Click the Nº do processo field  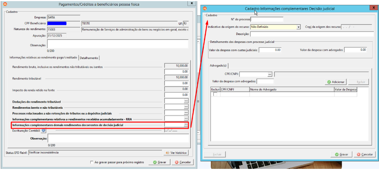click(267, 19)
